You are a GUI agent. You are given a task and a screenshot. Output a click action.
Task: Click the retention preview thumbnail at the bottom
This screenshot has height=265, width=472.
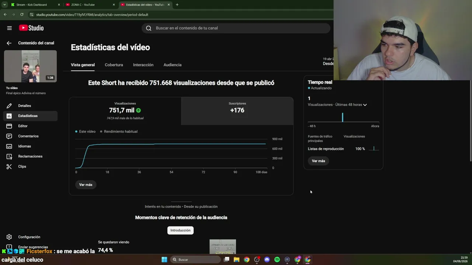pyautogui.click(x=223, y=247)
